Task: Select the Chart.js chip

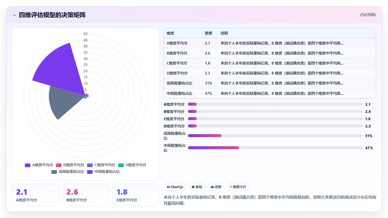Action: (x=175, y=187)
